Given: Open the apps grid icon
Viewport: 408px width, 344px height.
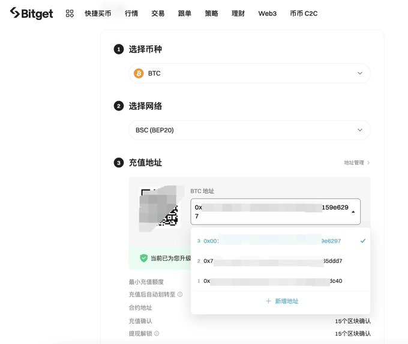Looking at the screenshot, I should pyautogui.click(x=70, y=13).
